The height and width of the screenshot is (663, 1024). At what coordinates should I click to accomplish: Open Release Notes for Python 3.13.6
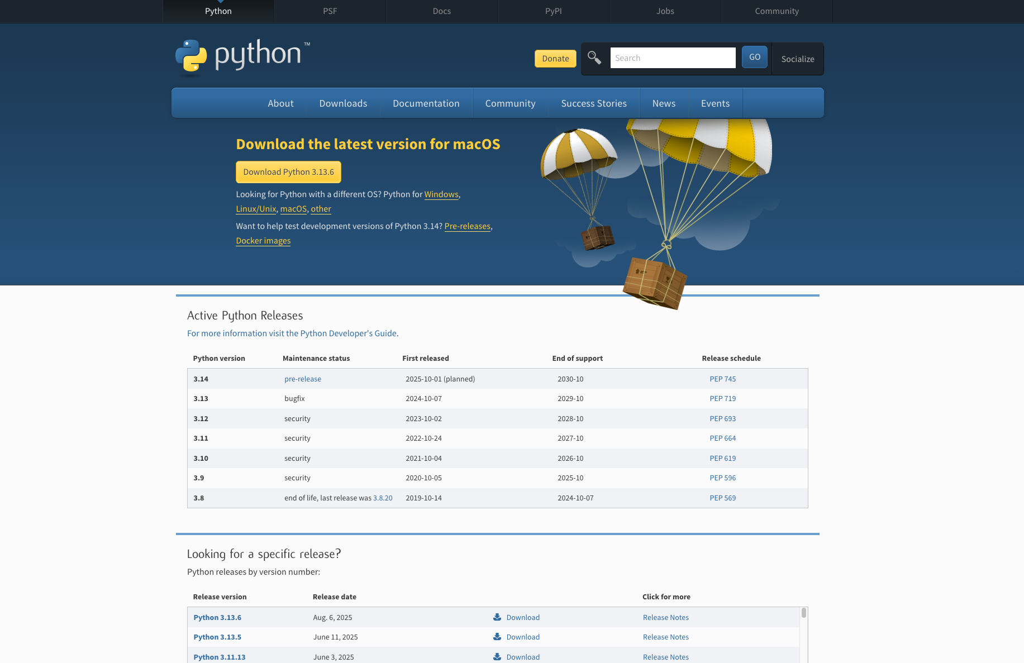666,617
